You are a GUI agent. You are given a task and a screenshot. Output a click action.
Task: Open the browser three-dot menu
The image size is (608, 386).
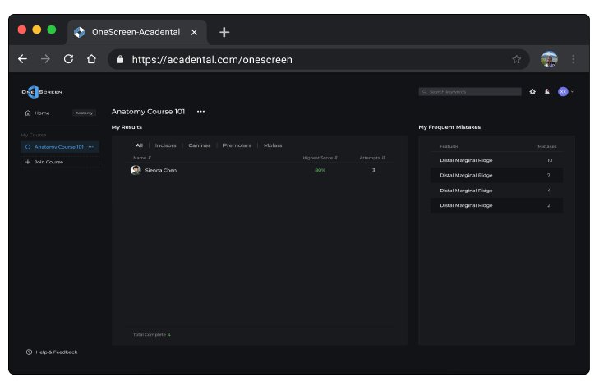coord(573,59)
